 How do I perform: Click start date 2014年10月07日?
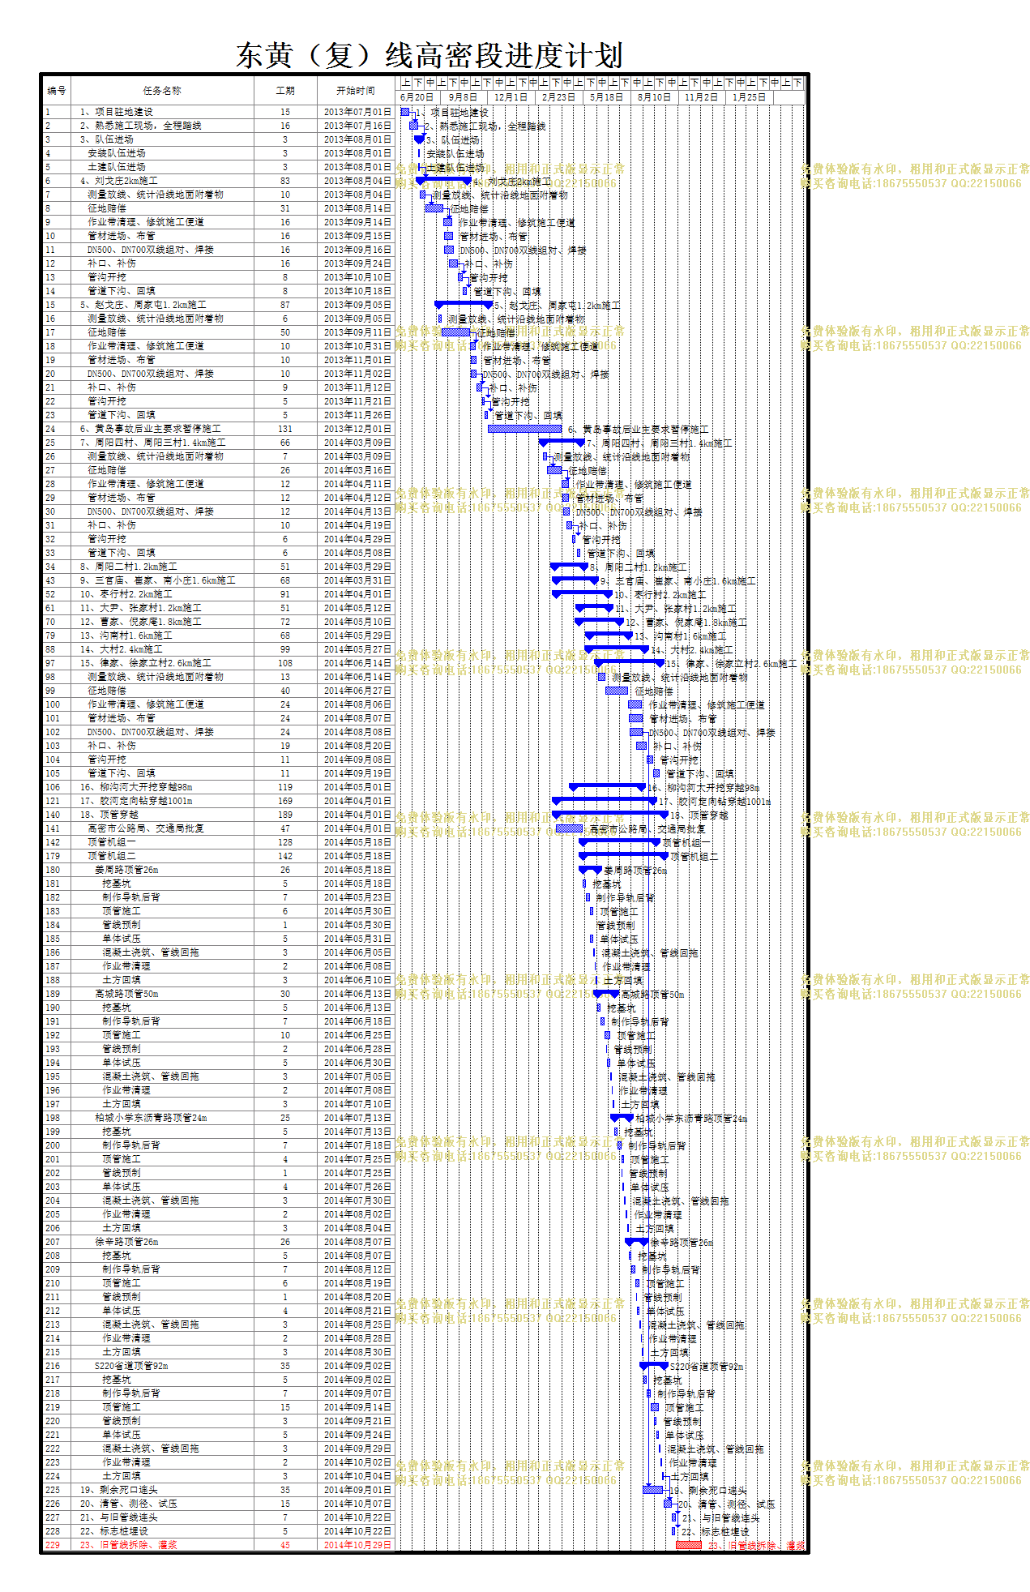tap(356, 1504)
